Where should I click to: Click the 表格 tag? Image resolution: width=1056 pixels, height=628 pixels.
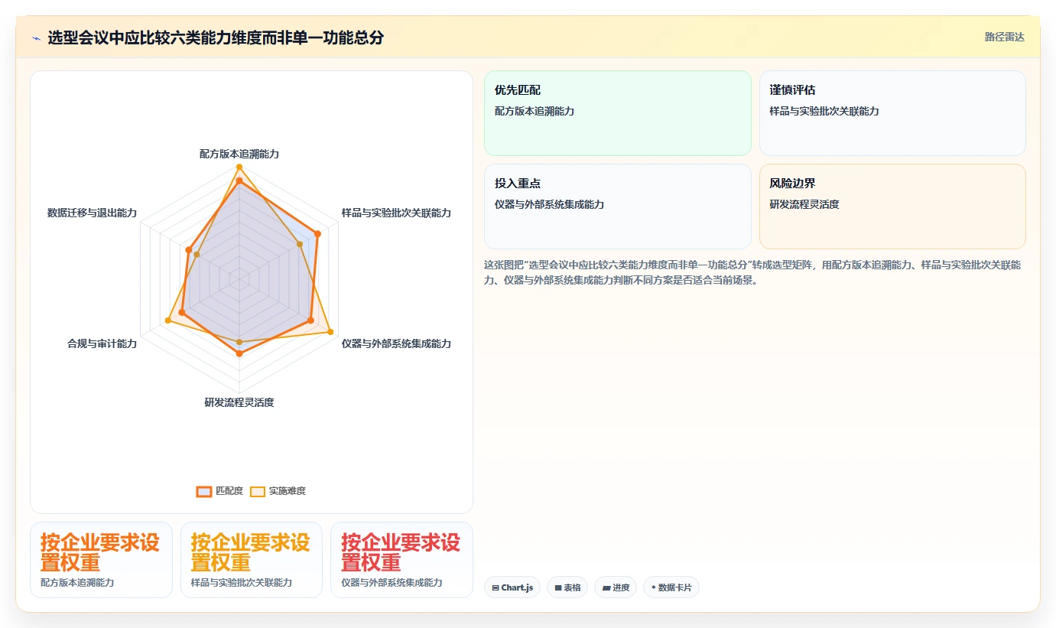pos(567,587)
